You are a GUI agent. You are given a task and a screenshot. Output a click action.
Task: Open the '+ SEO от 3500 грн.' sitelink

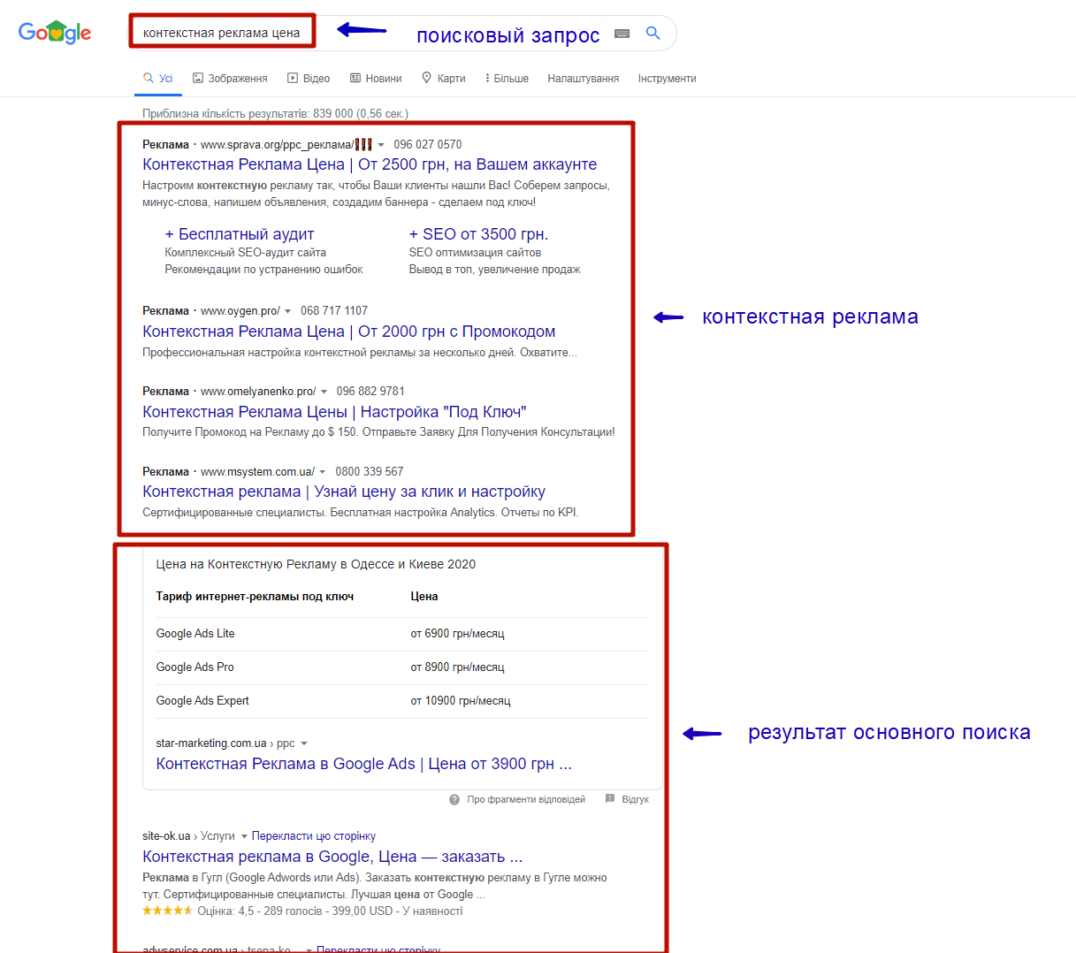pos(478,234)
